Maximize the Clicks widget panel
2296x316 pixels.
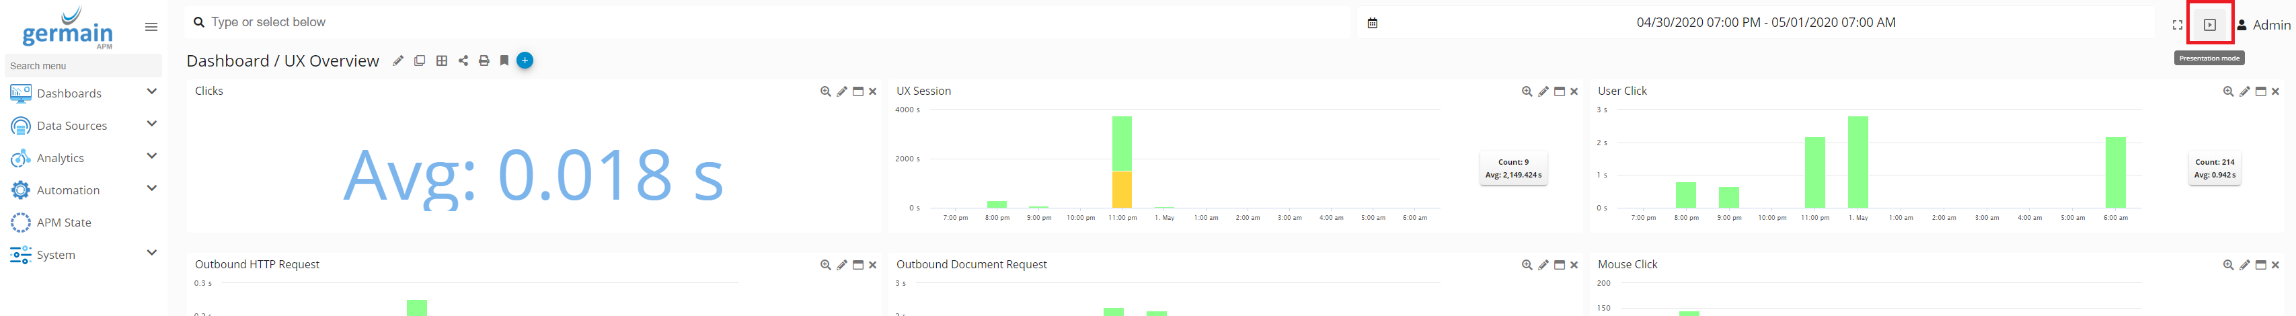click(x=857, y=91)
